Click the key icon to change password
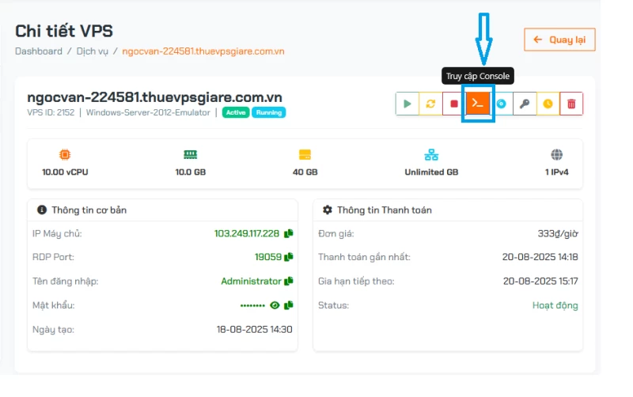Viewport: 633px width, 397px height. 525,104
